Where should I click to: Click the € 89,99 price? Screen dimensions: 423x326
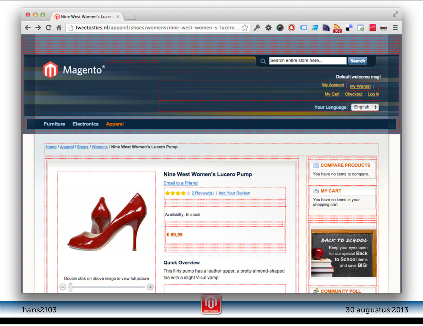click(174, 235)
